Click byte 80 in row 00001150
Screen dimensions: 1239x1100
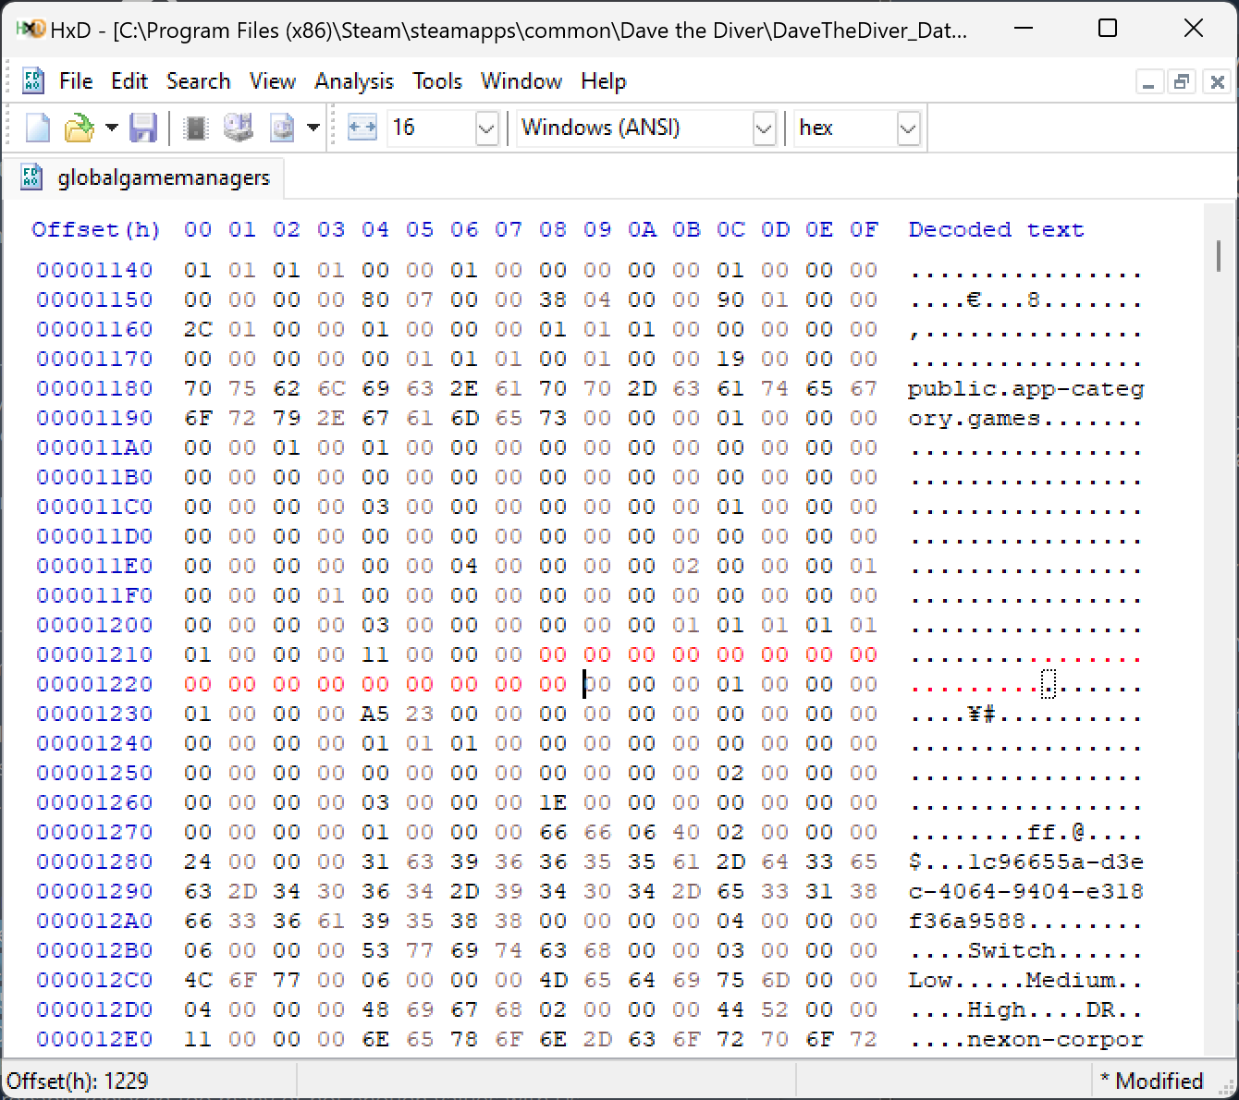375,299
